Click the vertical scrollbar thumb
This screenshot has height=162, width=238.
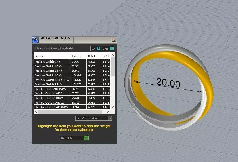[x=113, y=66]
